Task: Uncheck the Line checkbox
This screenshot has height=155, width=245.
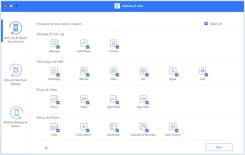Action: coord(206,75)
